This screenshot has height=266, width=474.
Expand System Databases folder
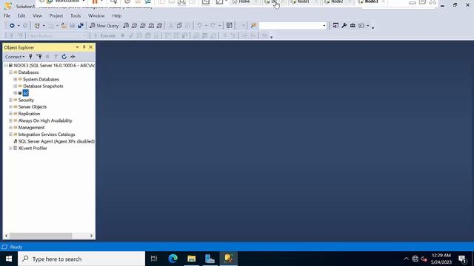15,79
